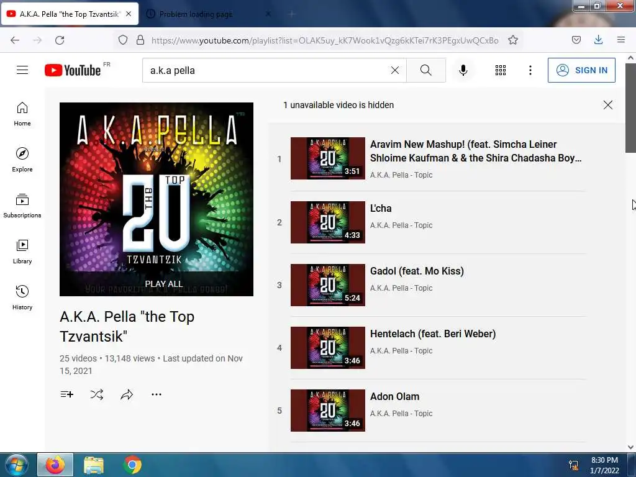This screenshot has width=636, height=477.
Task: Open Library in the sidebar
Action: (x=22, y=252)
